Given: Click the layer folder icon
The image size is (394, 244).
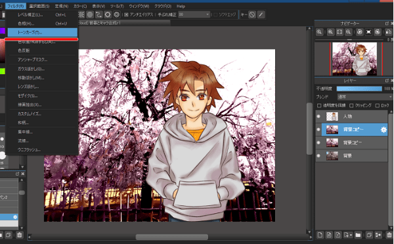Looking at the screenshot, I should click(x=358, y=235).
